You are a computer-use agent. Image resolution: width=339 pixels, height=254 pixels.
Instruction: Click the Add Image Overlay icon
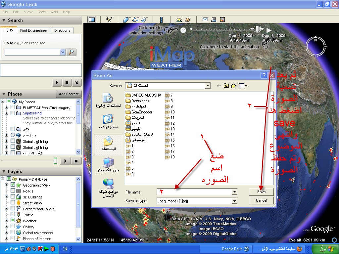coord(144,20)
